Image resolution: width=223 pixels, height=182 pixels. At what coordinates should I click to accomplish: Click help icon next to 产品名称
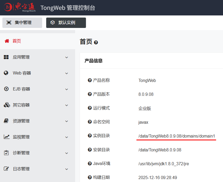pyautogui.click(x=90, y=80)
